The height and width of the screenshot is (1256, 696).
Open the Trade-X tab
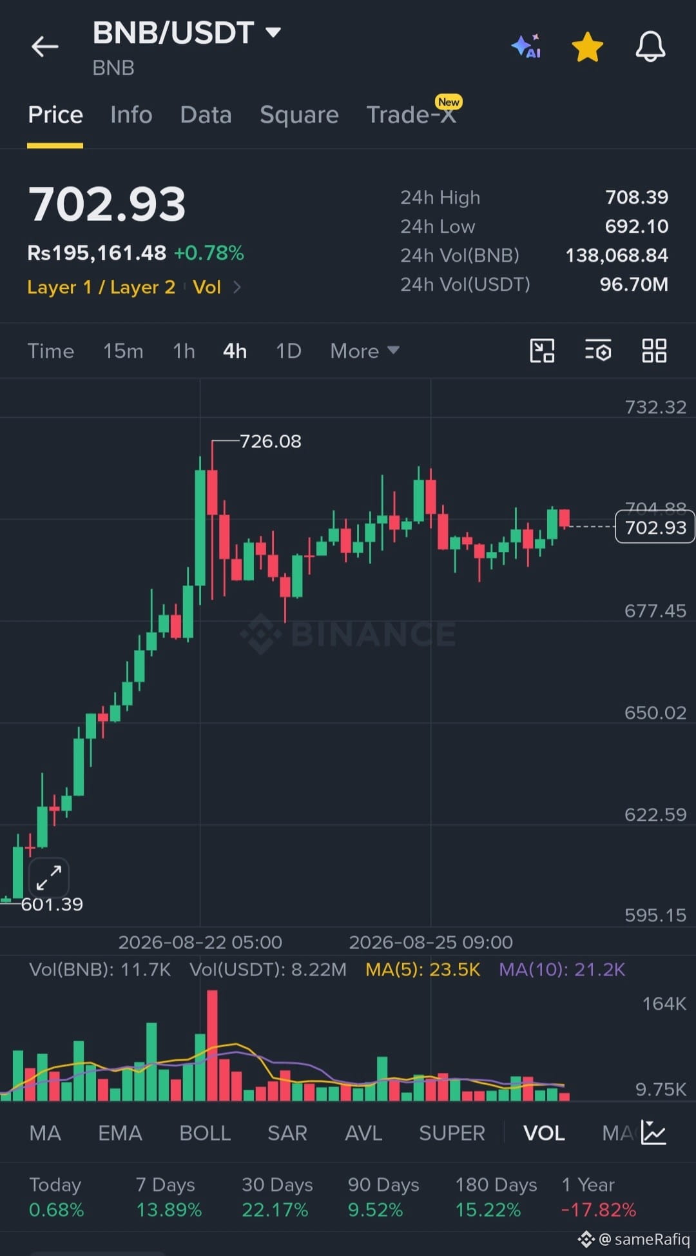coord(411,115)
